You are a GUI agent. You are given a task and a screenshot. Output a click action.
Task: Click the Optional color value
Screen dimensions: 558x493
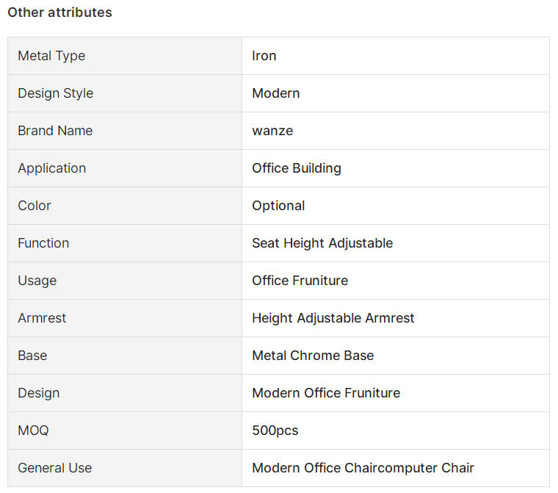(x=278, y=206)
